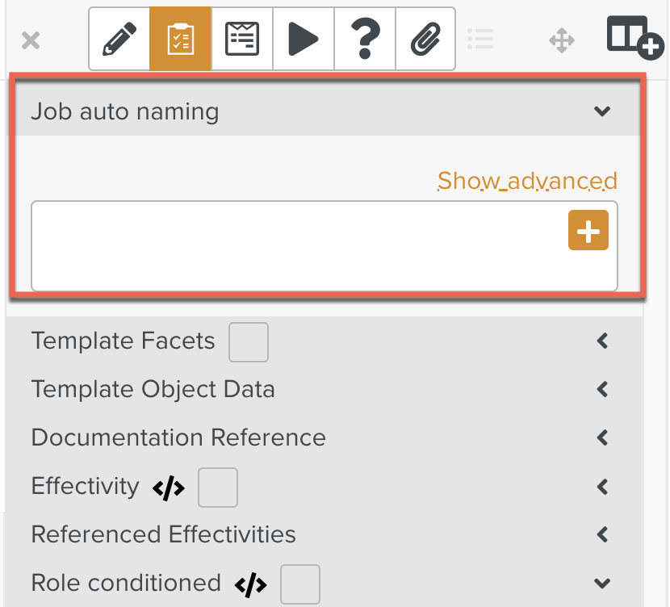Click the play execution icon
This screenshot has width=670, height=607.
(x=303, y=38)
